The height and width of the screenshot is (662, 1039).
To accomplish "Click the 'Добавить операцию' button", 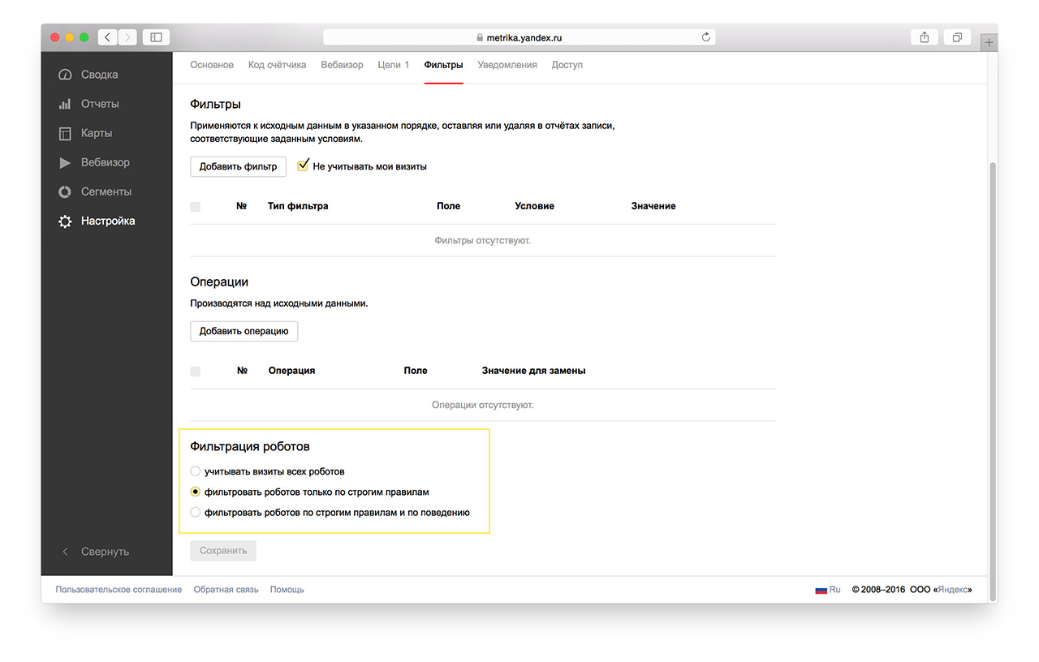I will pos(244,331).
